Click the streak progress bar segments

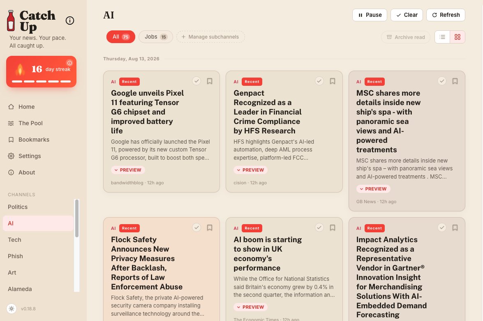pos(41,81)
